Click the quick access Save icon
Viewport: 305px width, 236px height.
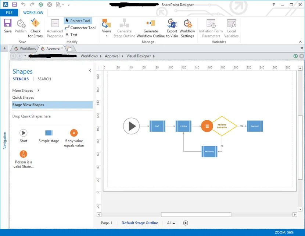[x=14, y=4]
